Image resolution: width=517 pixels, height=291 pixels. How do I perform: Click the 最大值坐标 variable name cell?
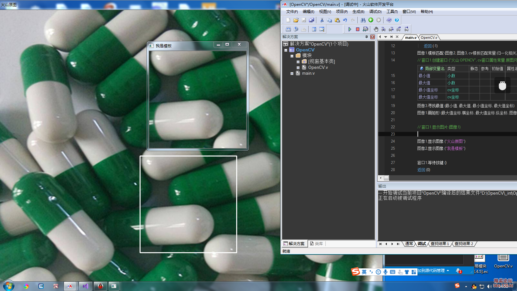tap(431, 97)
